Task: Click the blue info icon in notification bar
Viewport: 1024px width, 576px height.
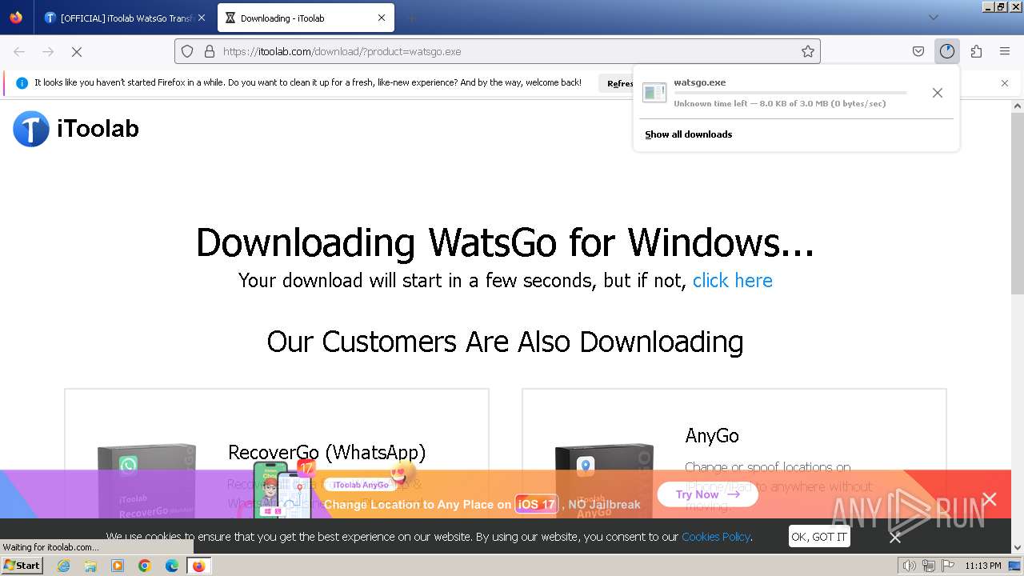Action: (x=22, y=83)
